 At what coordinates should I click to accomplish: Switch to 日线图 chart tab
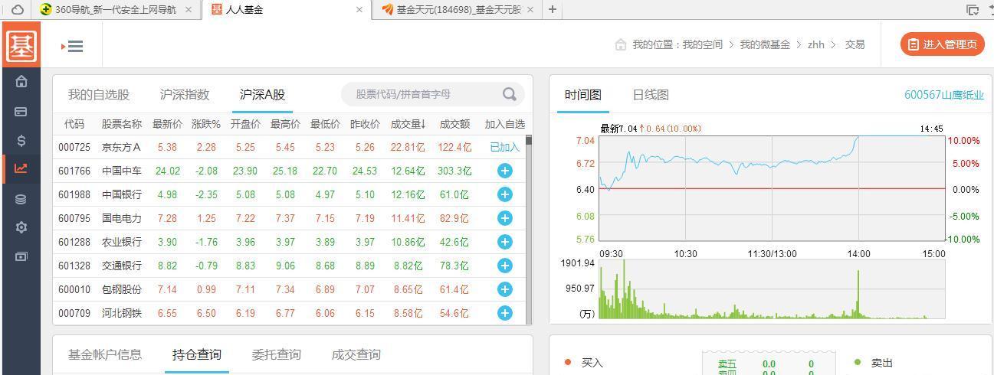[x=651, y=95]
